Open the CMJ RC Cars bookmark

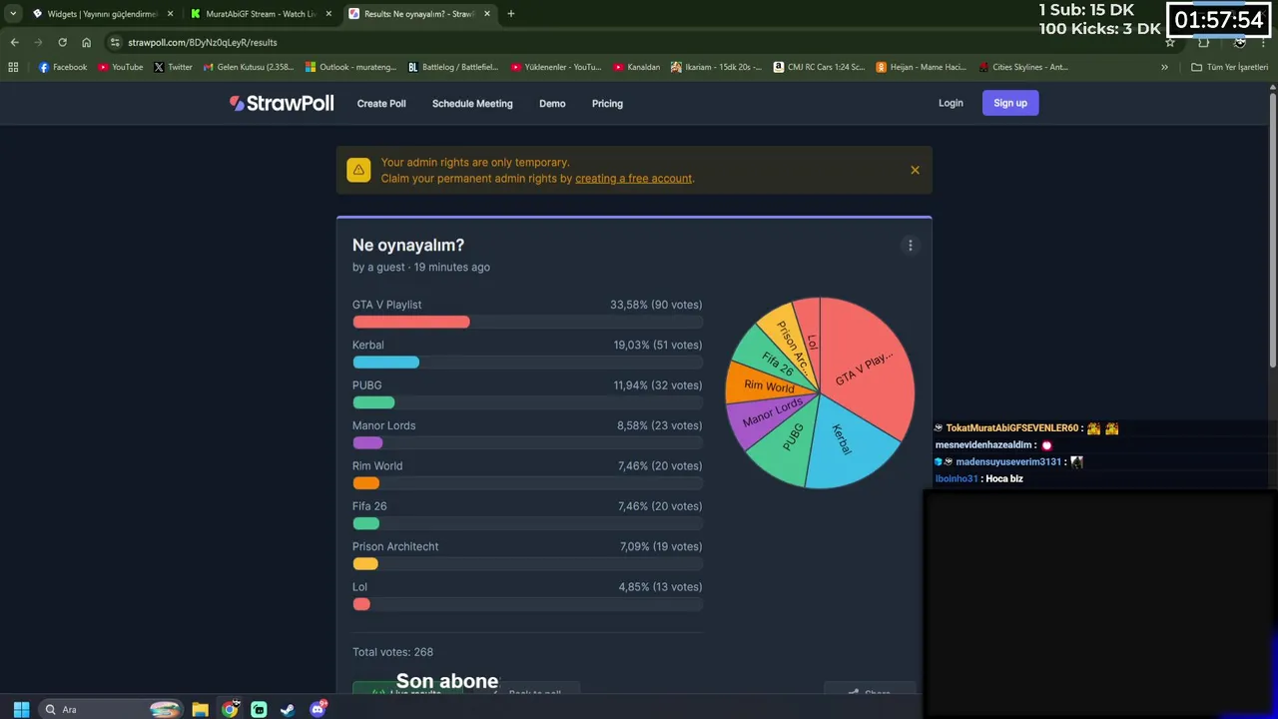coord(819,67)
